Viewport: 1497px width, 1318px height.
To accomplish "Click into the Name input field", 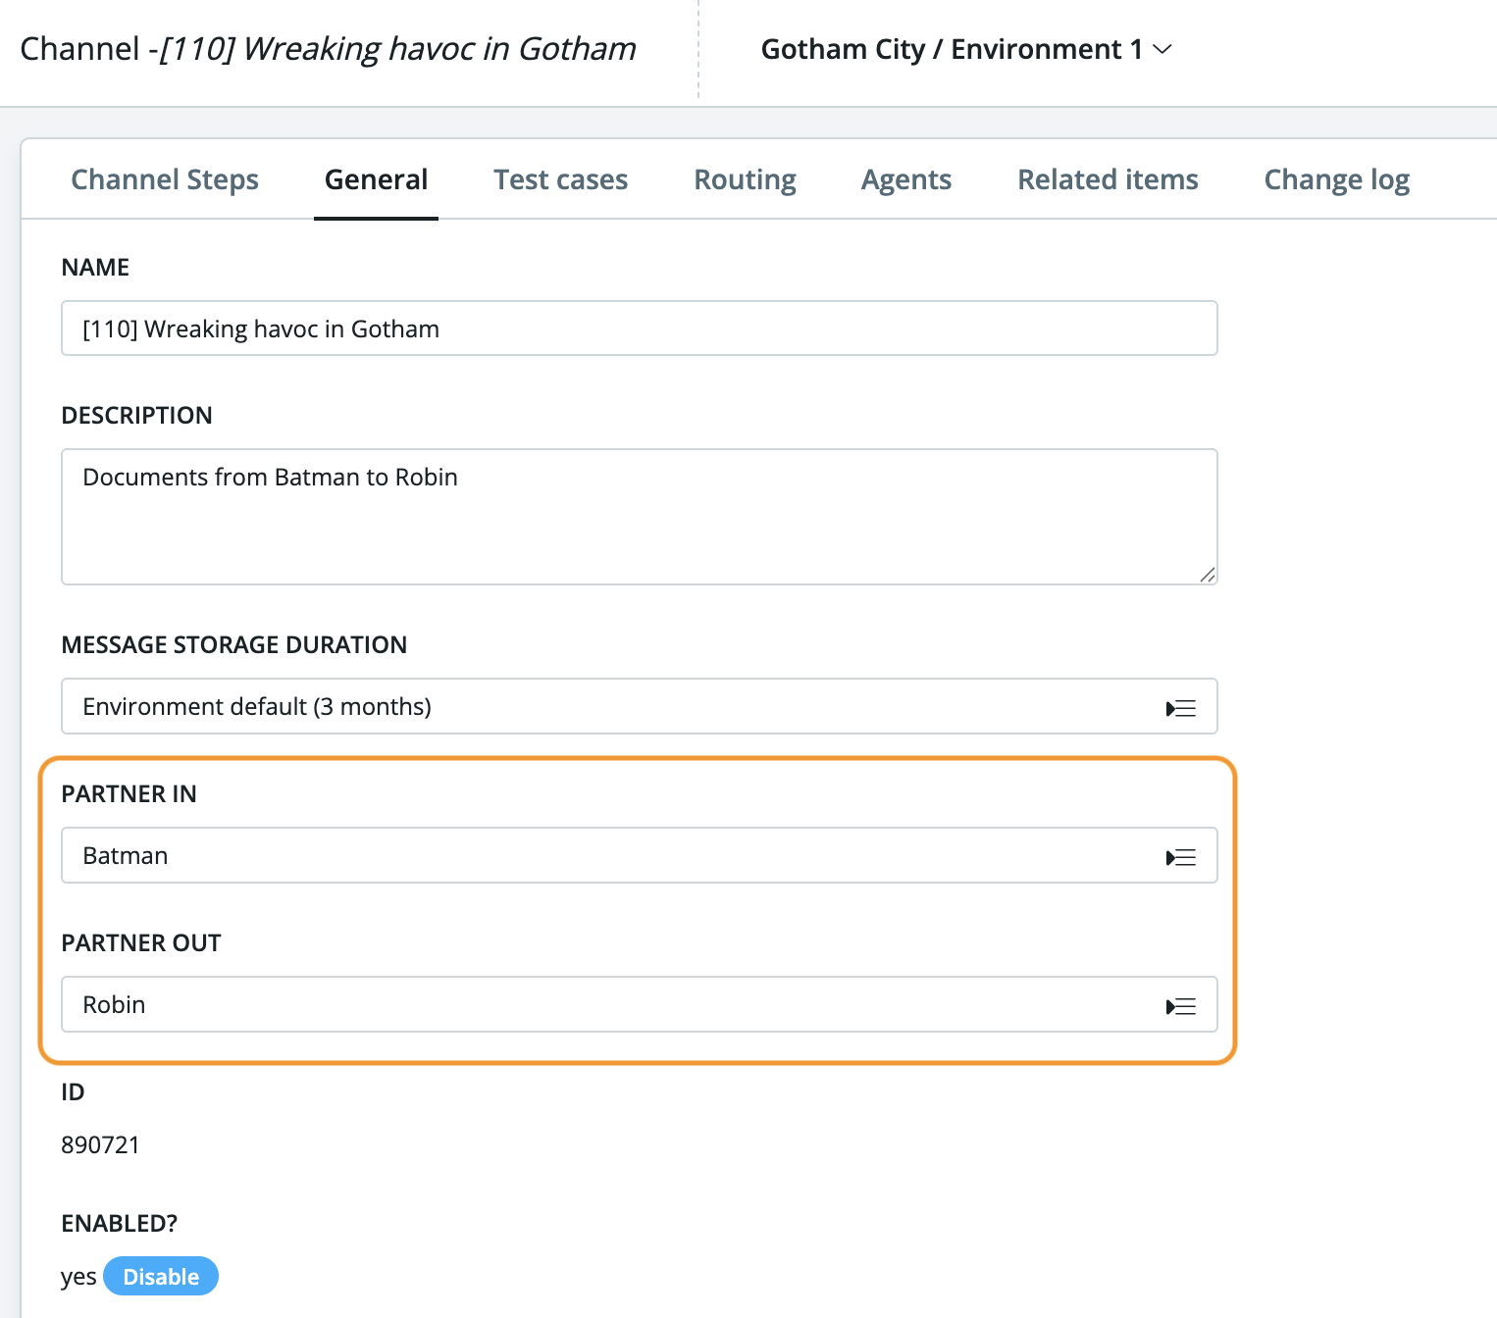I will [x=638, y=329].
